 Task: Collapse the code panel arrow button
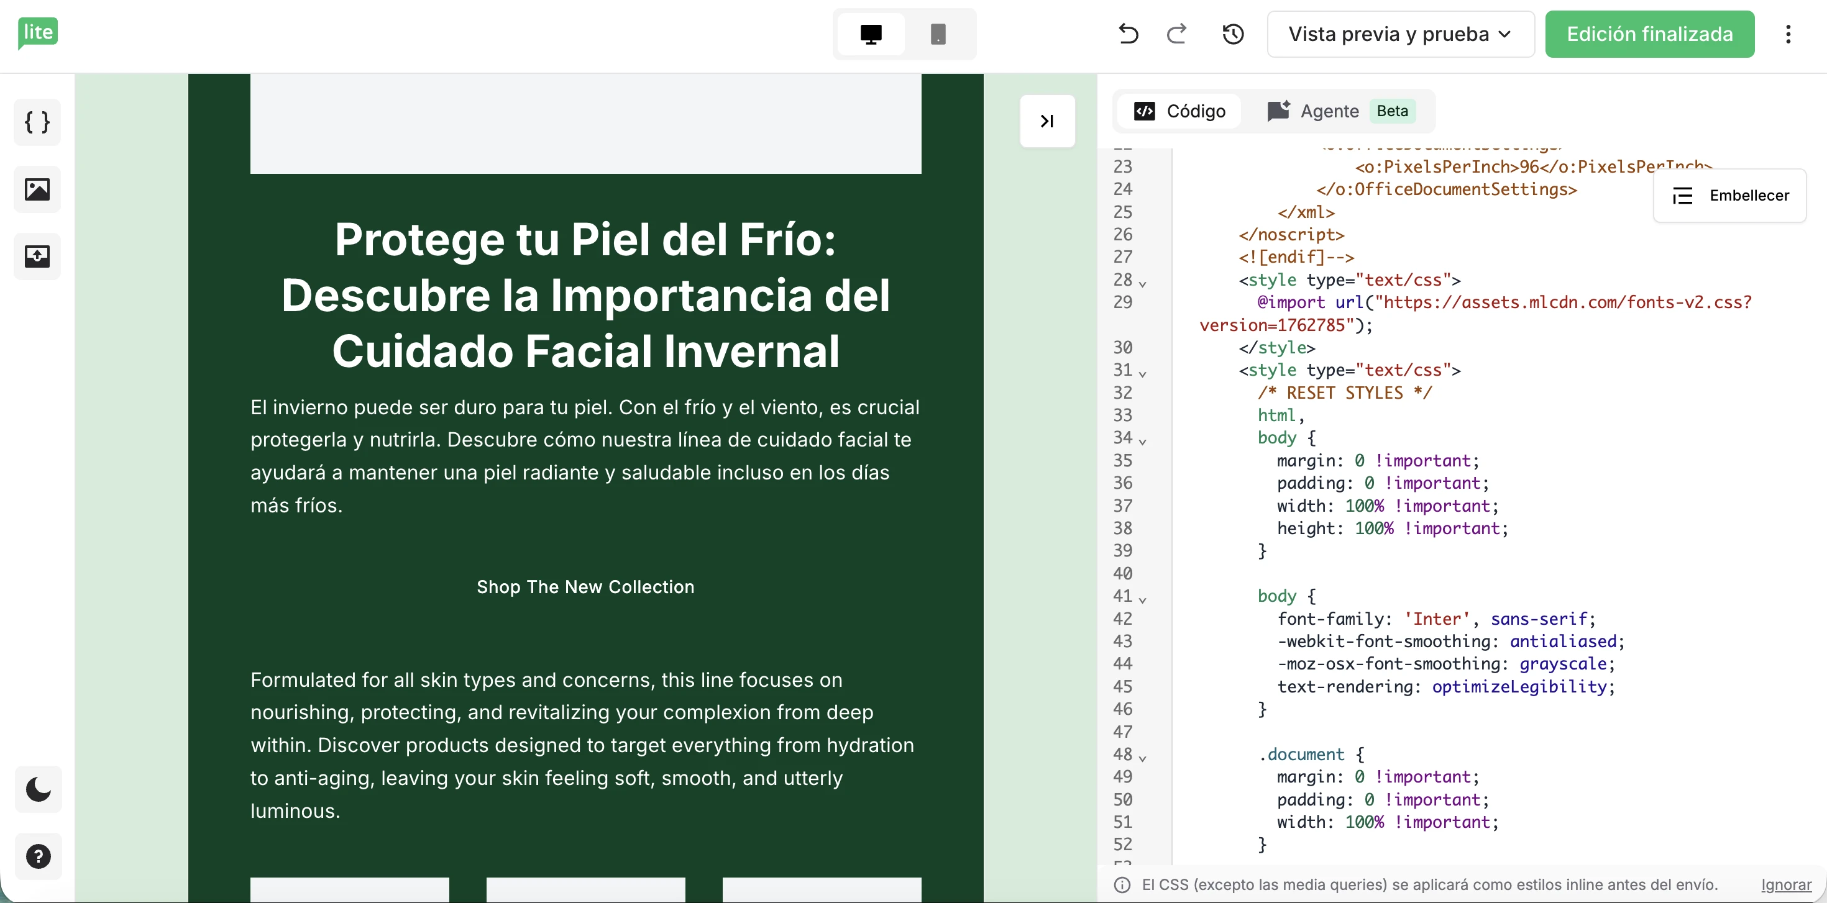click(1047, 121)
